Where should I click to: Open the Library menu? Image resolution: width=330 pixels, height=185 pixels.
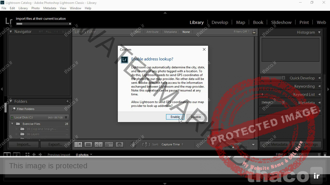(23, 8)
